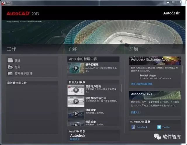
Task: Click the Autodesk 360 banner
Action: 155,95
